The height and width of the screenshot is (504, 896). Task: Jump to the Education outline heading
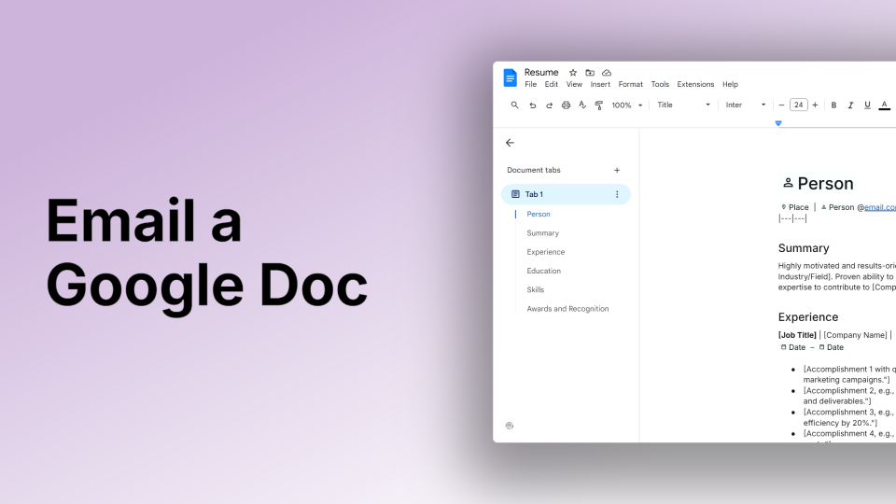(543, 271)
